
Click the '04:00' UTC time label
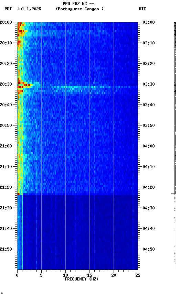click(x=149, y=146)
